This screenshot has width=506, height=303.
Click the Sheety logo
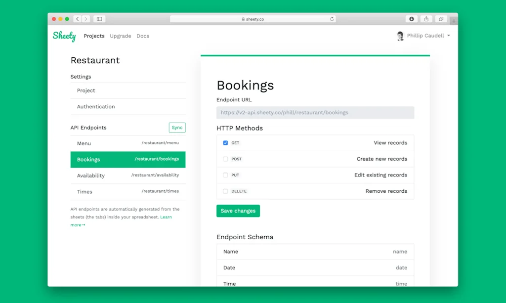pyautogui.click(x=64, y=36)
